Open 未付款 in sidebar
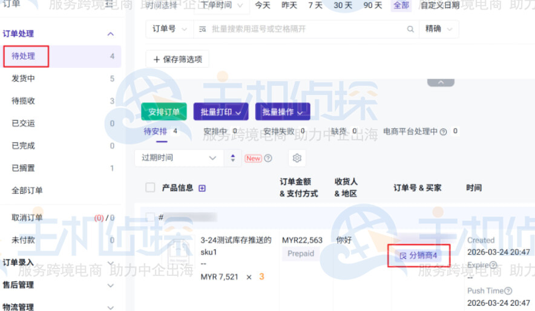535x311 pixels. pos(61,240)
